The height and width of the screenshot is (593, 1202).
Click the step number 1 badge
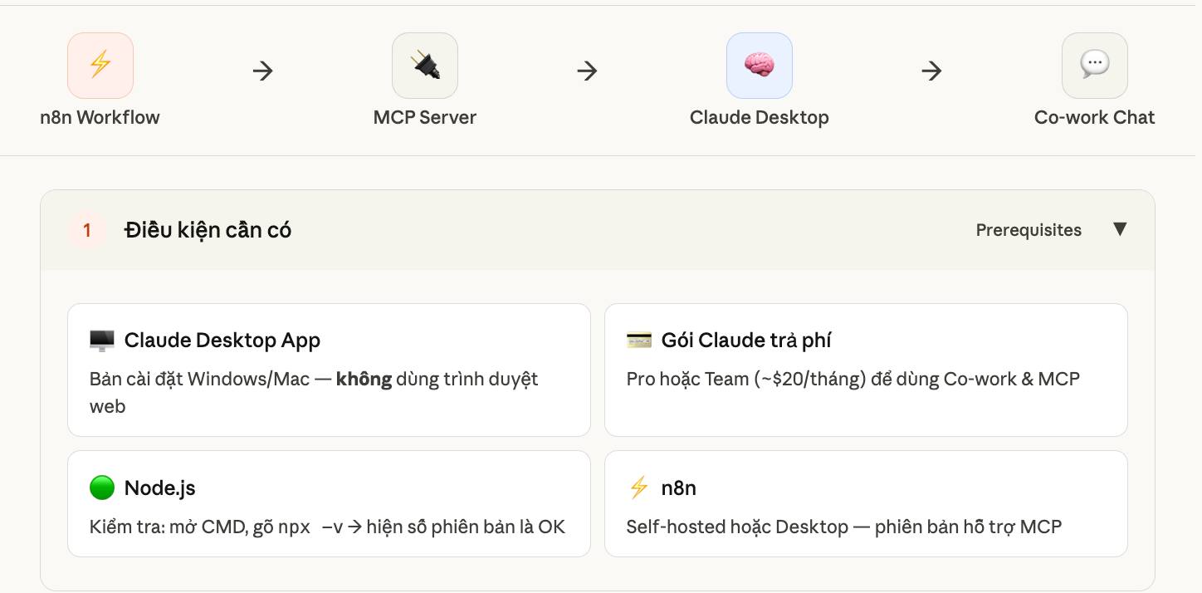click(x=87, y=230)
